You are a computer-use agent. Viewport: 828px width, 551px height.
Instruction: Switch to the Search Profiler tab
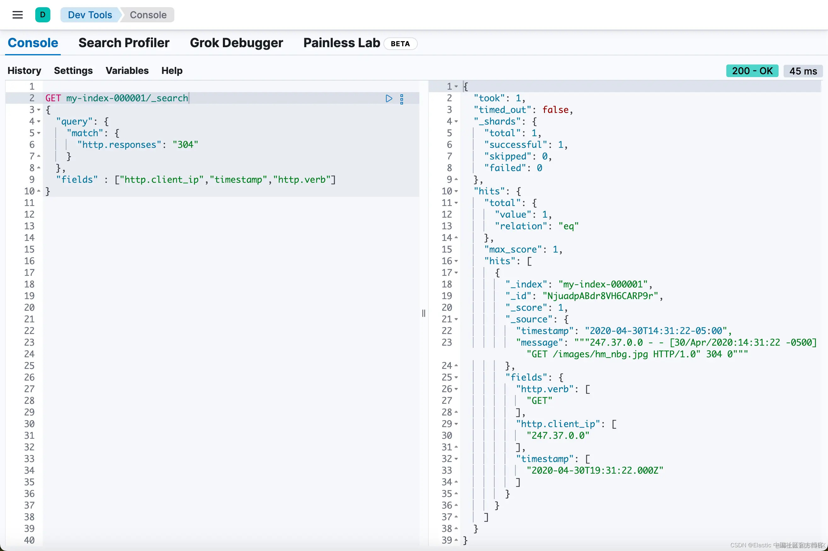point(124,43)
